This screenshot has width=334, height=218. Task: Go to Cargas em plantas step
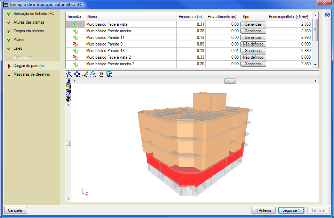coord(29,31)
